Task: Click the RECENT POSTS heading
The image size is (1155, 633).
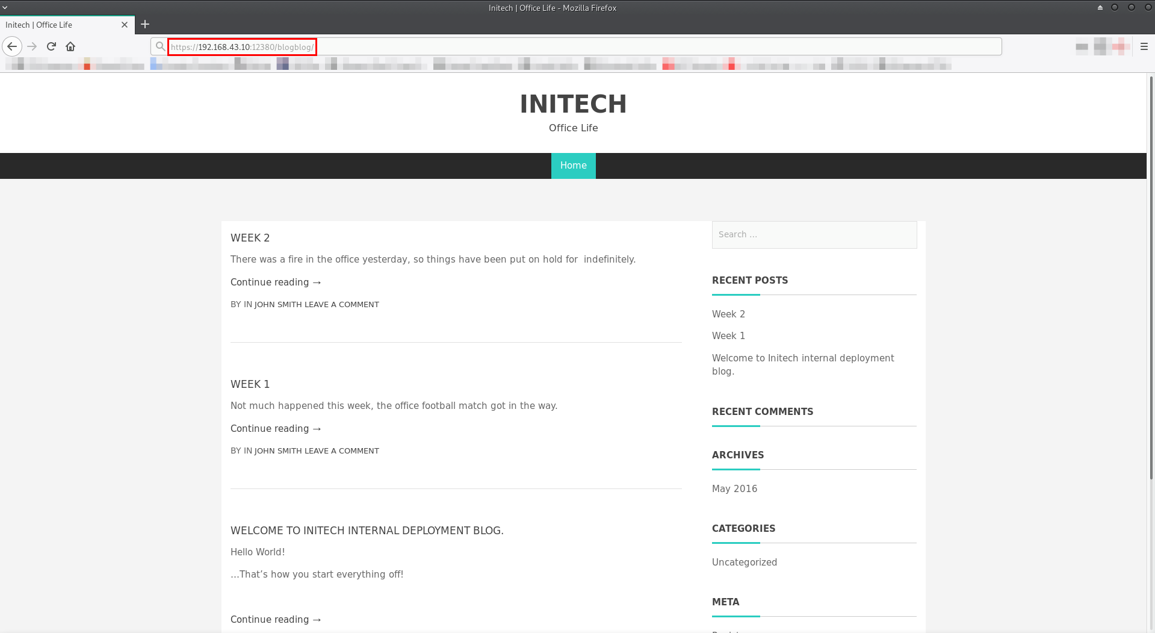Action: click(x=750, y=281)
